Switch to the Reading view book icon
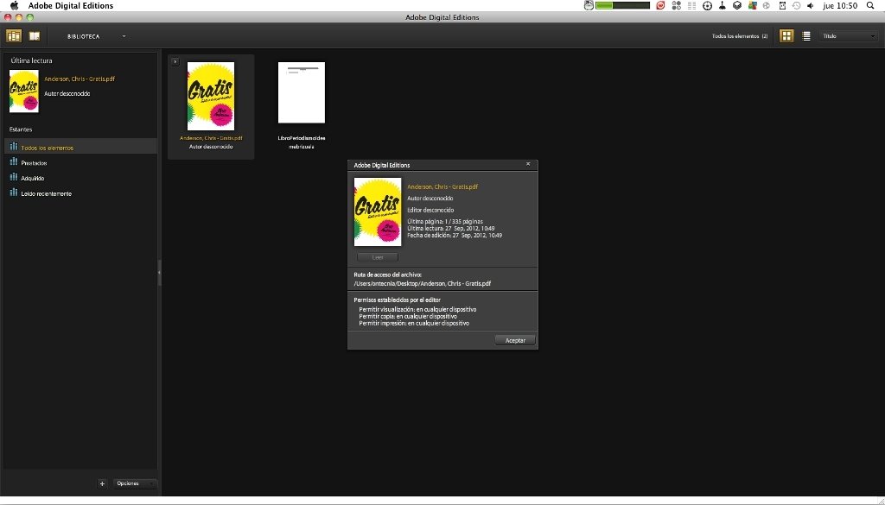This screenshot has height=505, width=885. point(35,36)
